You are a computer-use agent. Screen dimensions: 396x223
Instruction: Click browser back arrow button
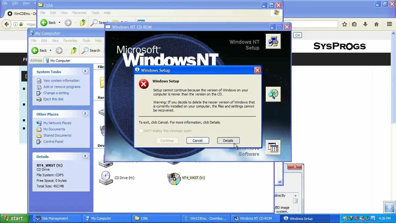coord(6,24)
